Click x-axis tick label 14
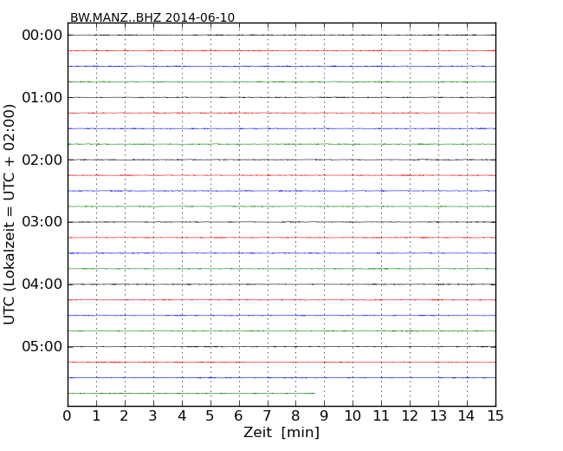Screen dimensions: 563x451 (x=466, y=415)
